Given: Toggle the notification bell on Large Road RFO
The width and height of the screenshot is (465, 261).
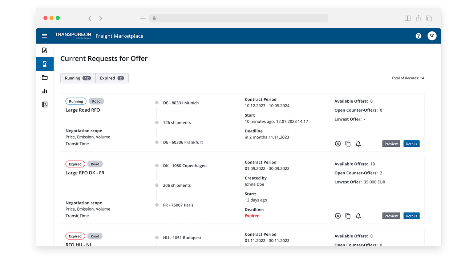Looking at the screenshot, I should (x=358, y=144).
